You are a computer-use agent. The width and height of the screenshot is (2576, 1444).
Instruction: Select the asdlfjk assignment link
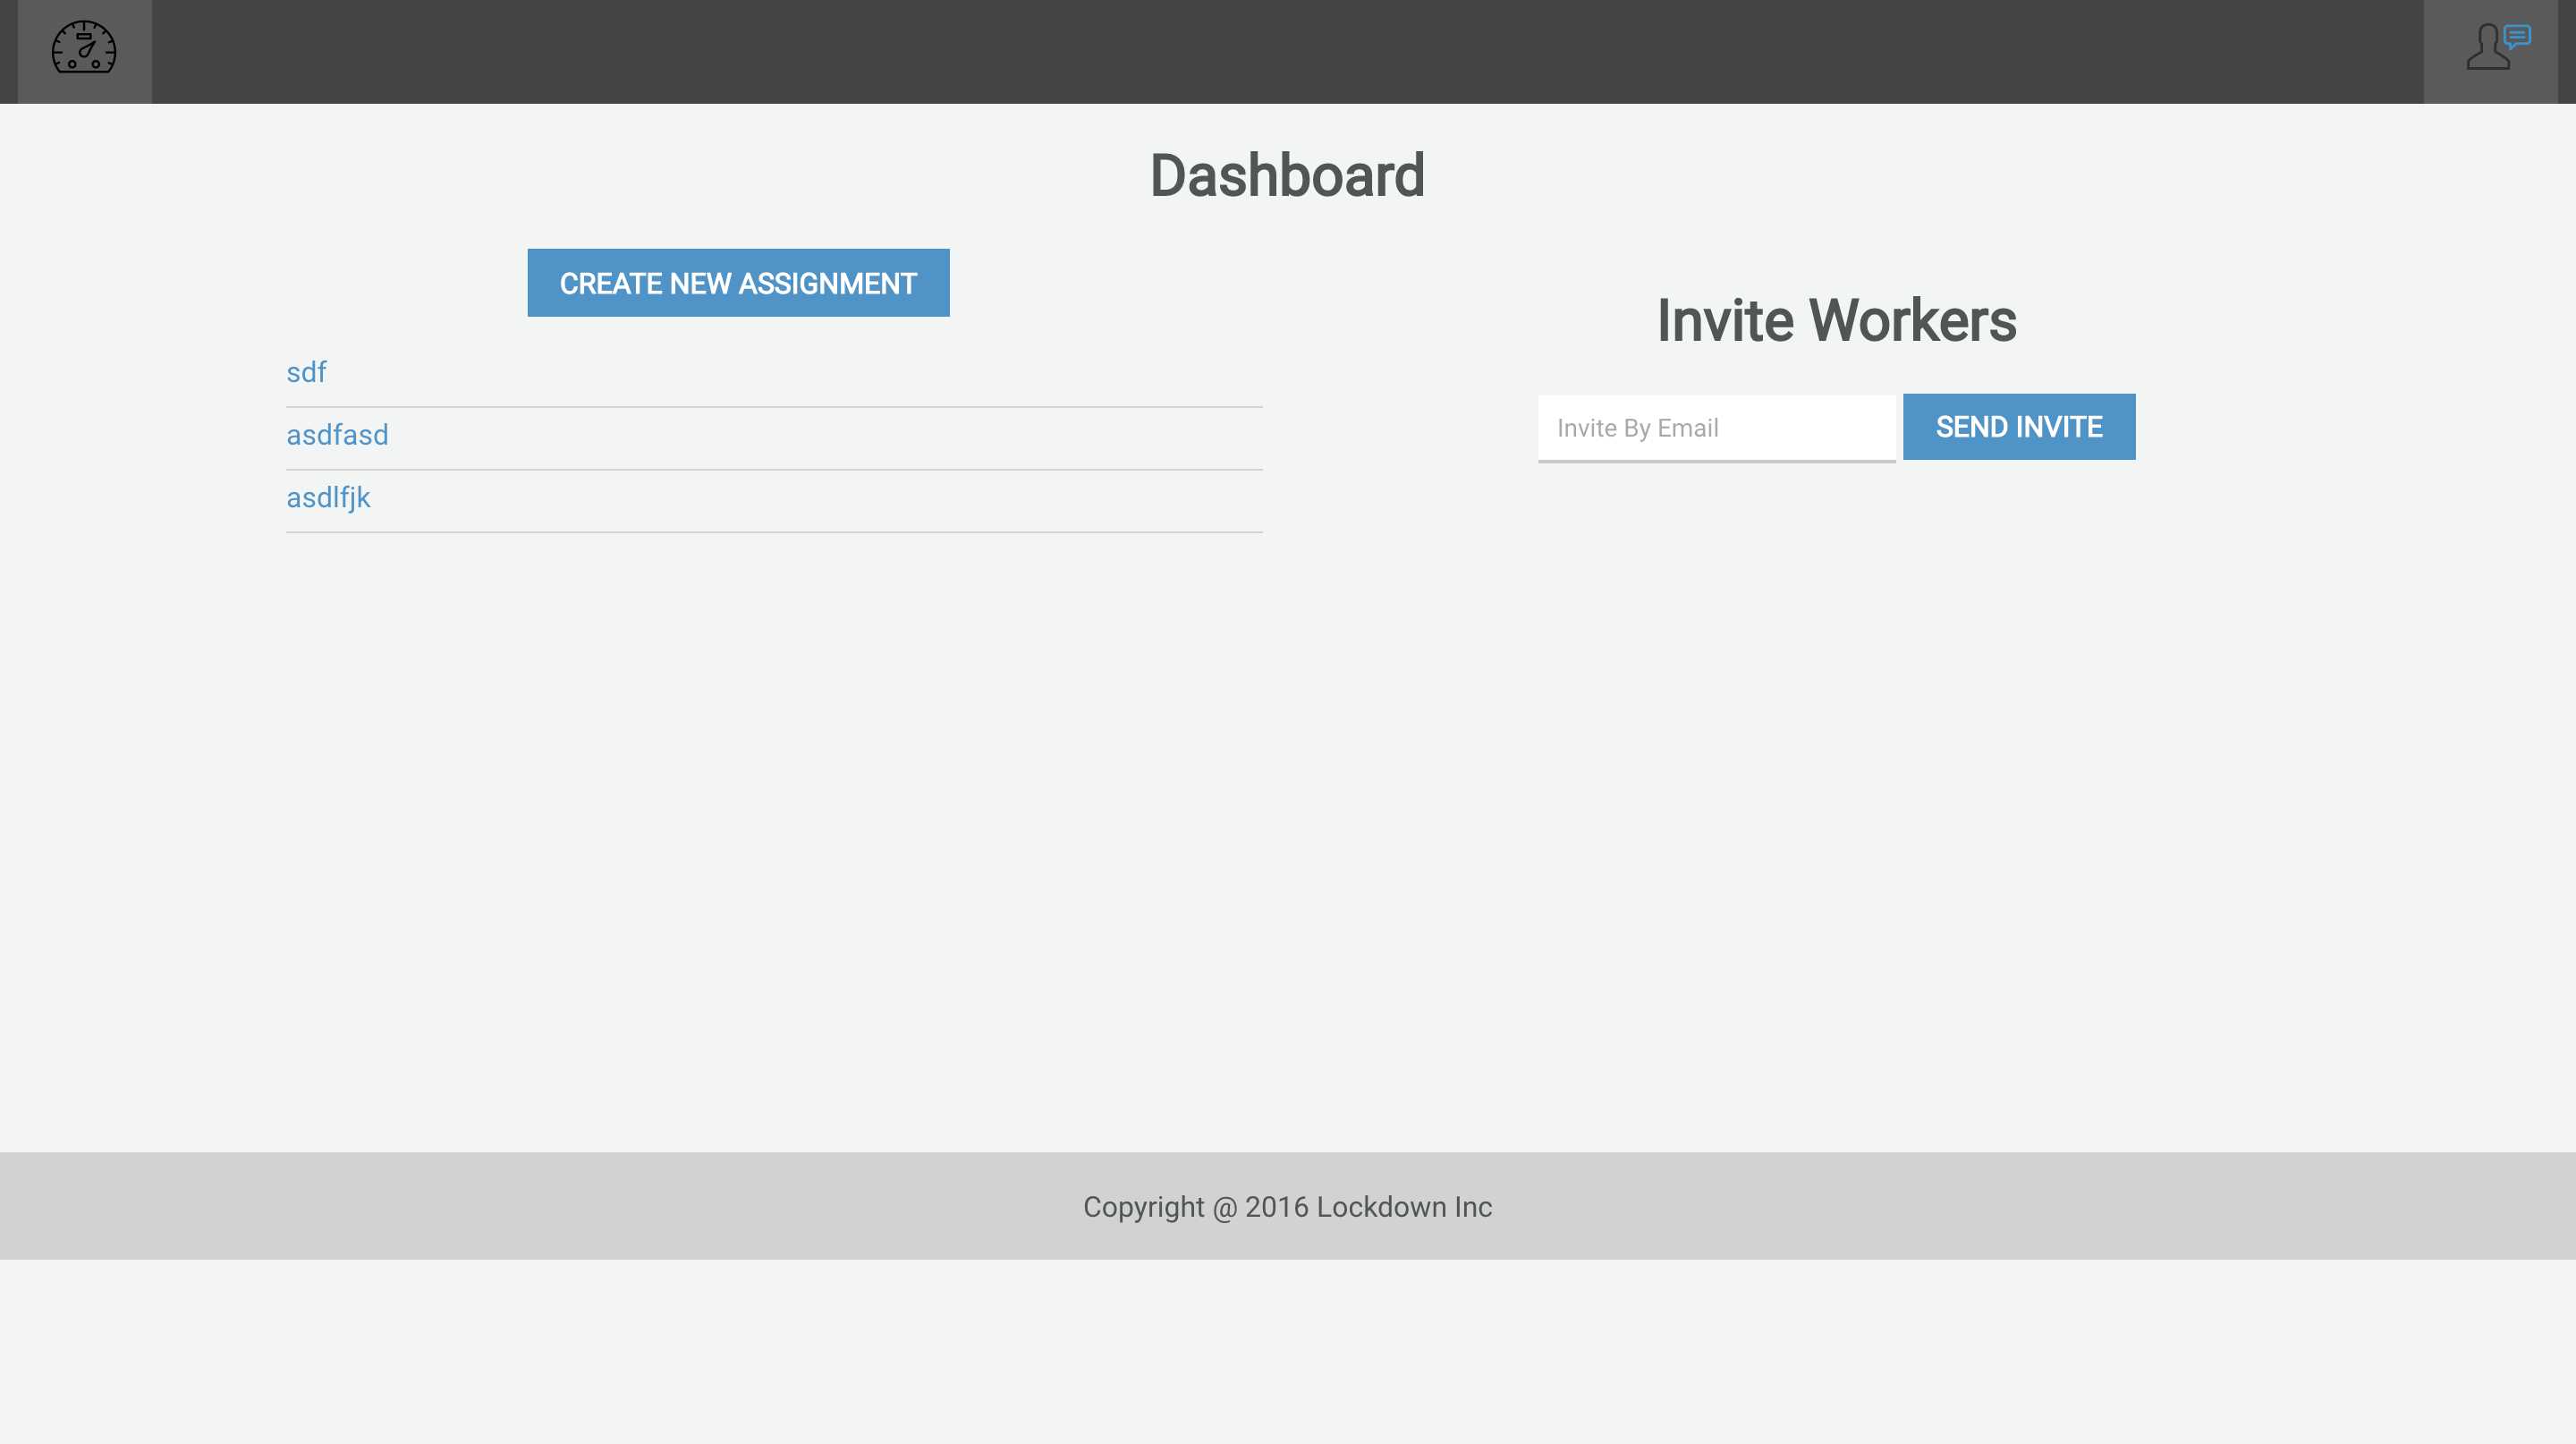pos(328,498)
